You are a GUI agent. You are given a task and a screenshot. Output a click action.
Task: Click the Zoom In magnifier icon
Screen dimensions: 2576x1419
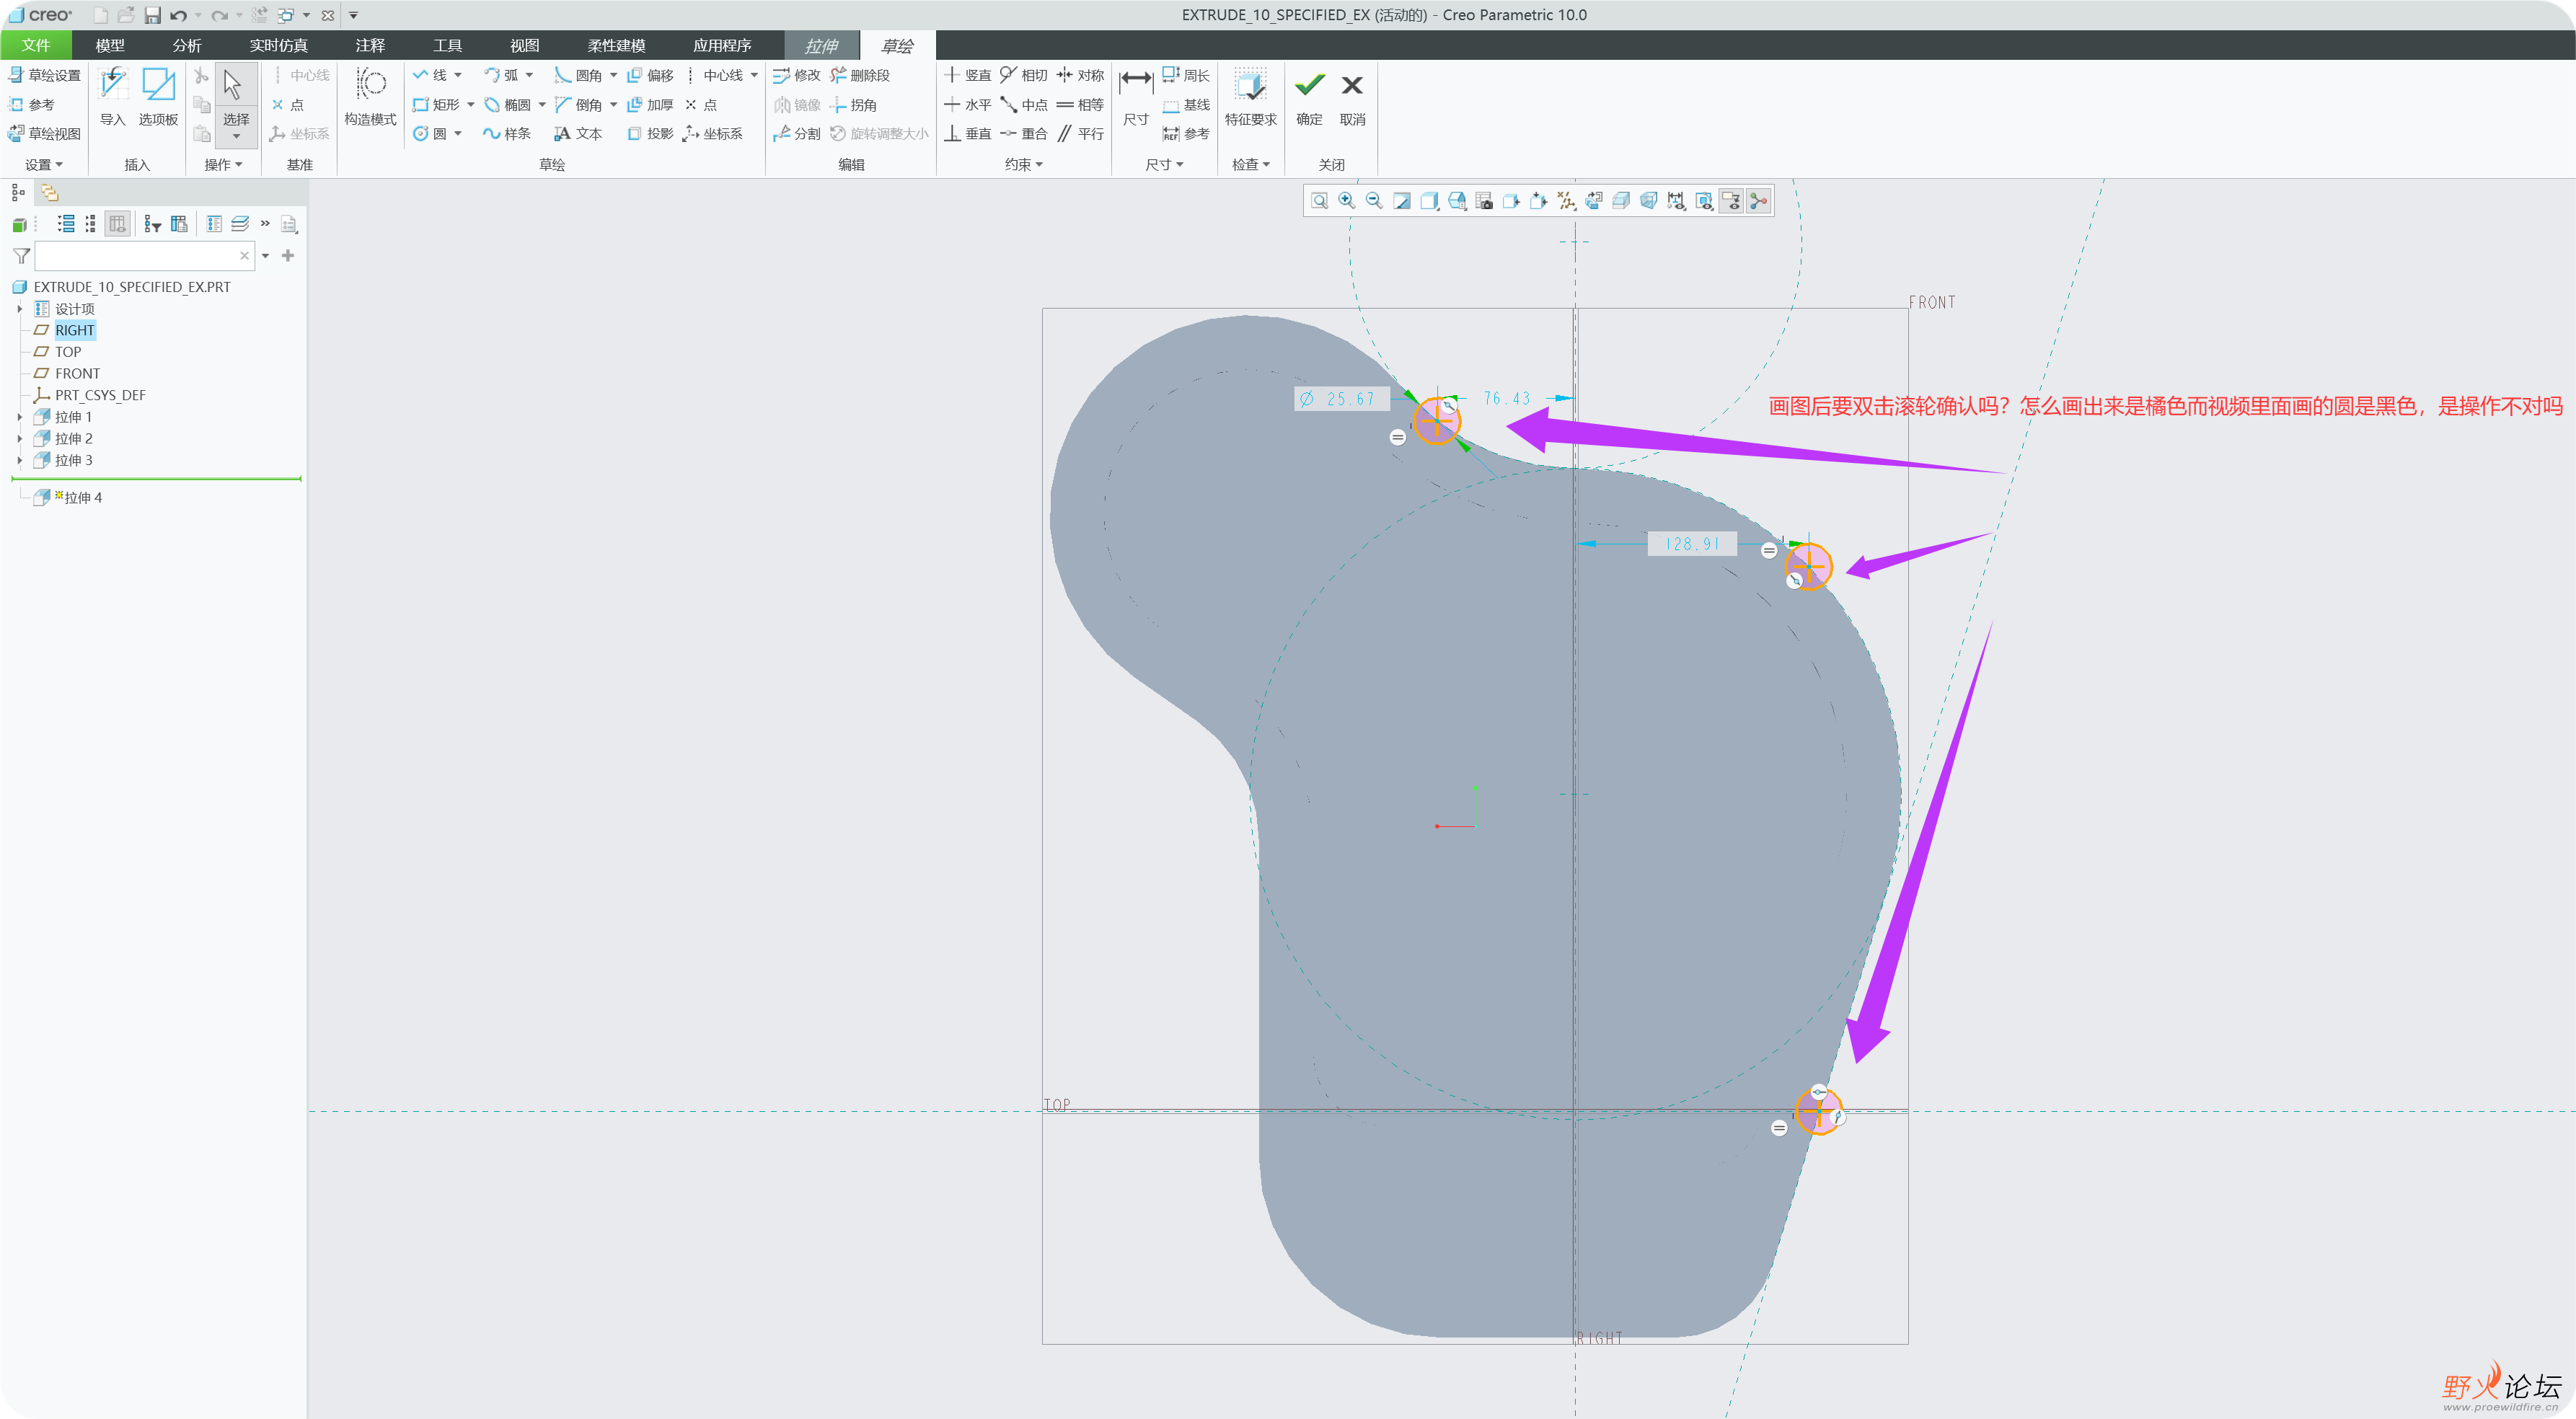point(1347,201)
